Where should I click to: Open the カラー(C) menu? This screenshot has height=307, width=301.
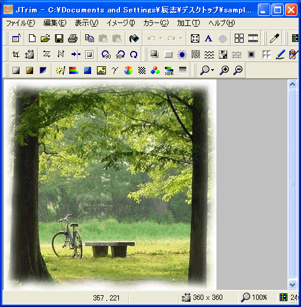pyautogui.click(x=156, y=23)
